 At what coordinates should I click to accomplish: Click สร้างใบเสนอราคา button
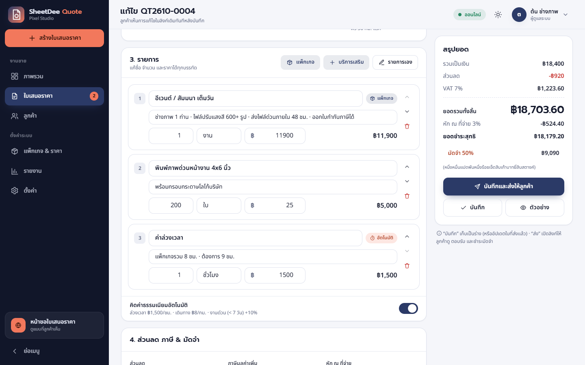[x=54, y=38]
